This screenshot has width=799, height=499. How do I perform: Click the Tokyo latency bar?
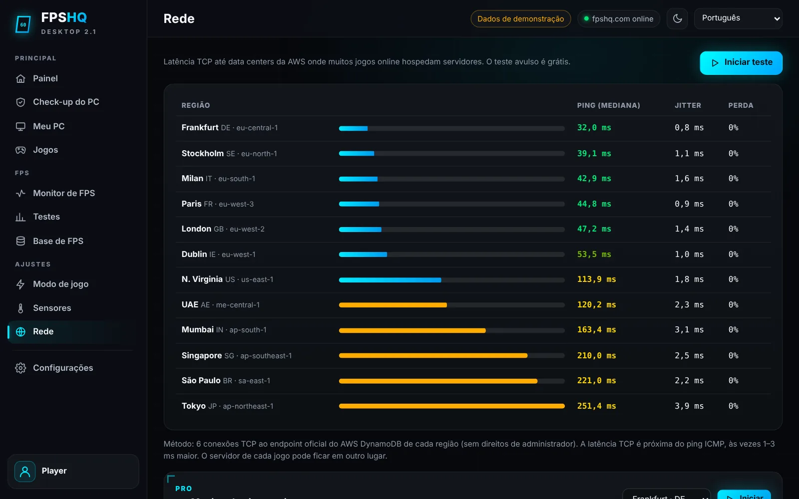click(451, 406)
